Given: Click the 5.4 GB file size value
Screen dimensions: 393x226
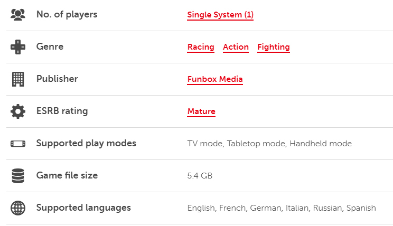Looking at the screenshot, I should coord(200,176).
